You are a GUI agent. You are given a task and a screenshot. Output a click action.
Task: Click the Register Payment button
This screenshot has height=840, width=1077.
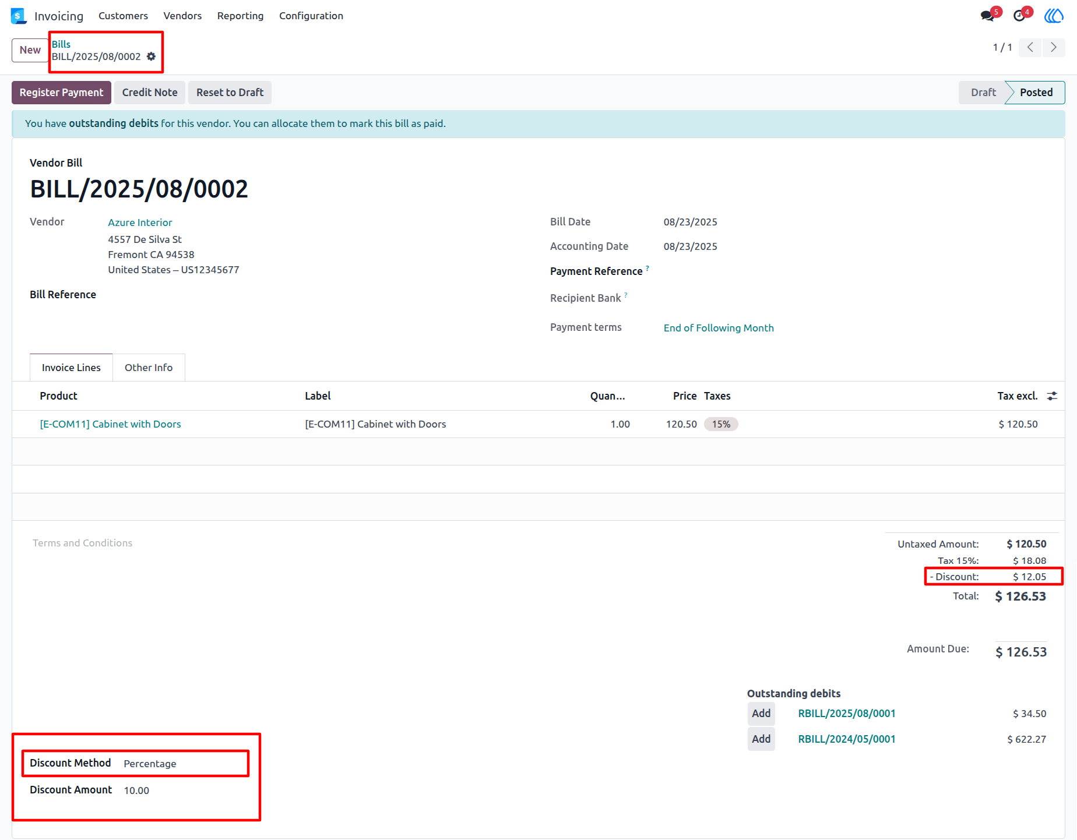coord(61,93)
